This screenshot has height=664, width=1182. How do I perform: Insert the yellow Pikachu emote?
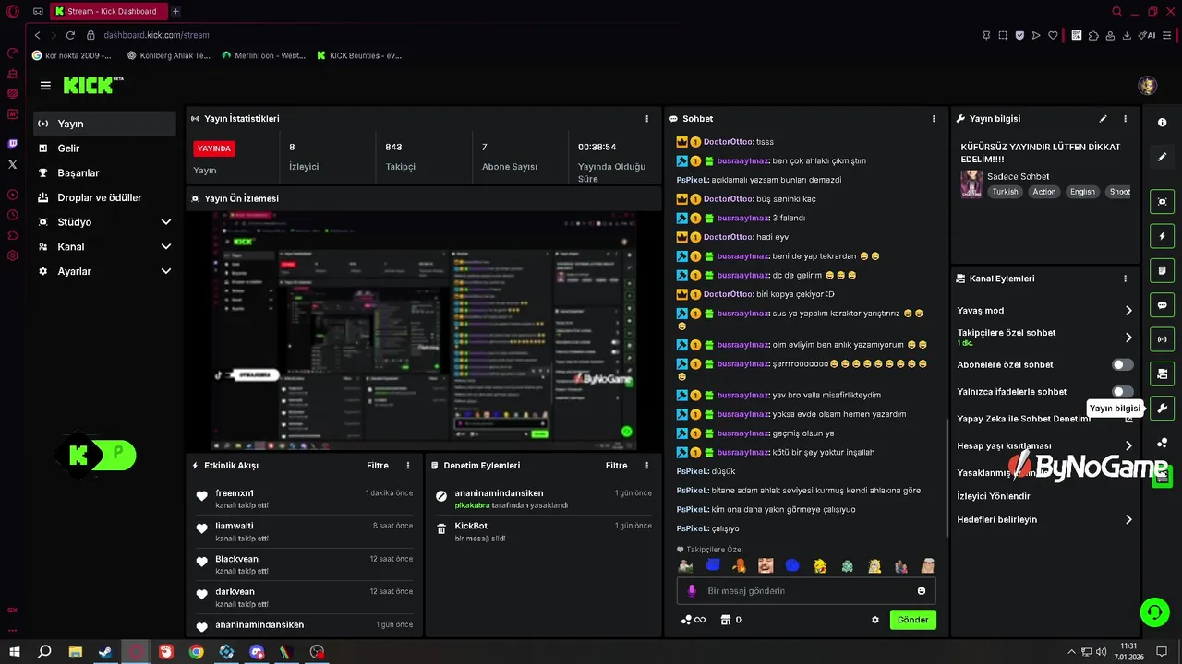(820, 565)
